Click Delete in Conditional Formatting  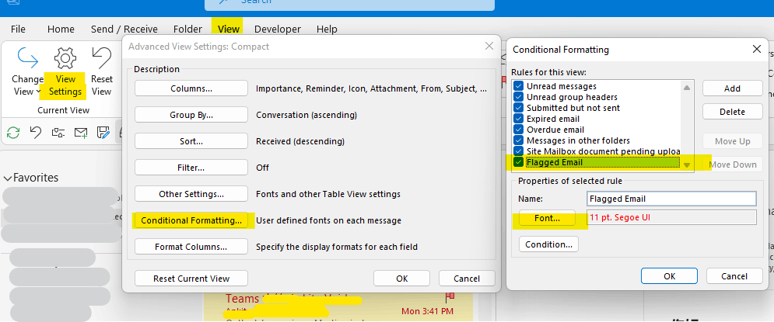click(x=732, y=112)
